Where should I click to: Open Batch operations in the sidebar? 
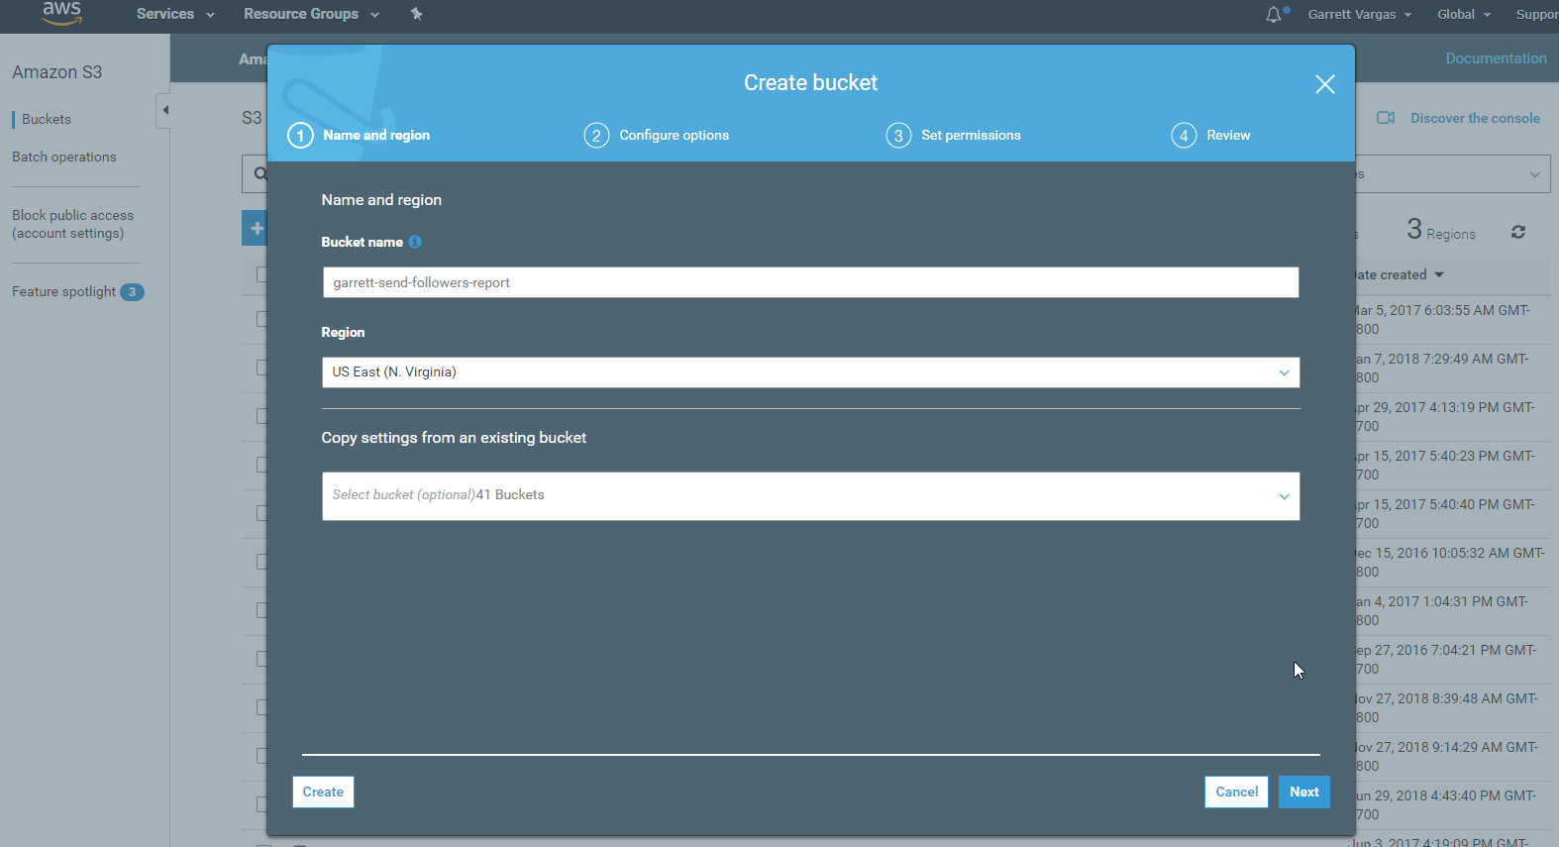coord(64,157)
